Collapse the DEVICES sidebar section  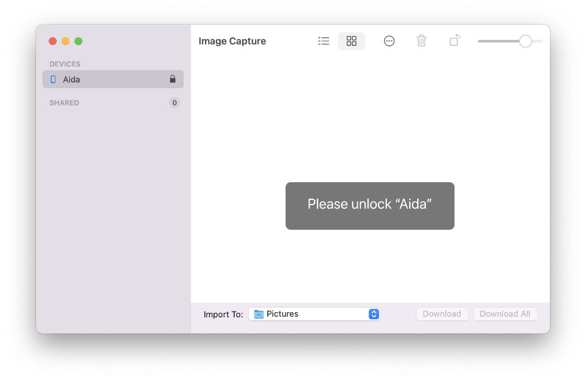(x=65, y=64)
